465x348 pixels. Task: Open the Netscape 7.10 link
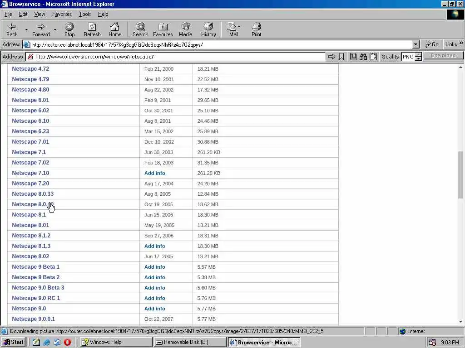(30, 173)
